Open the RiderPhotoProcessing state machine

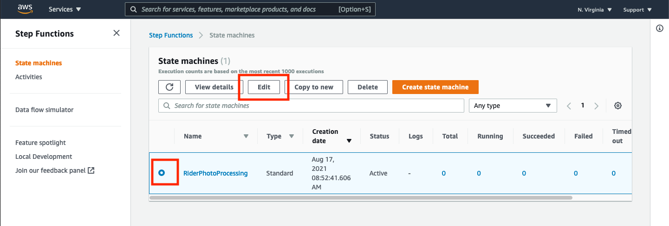215,173
